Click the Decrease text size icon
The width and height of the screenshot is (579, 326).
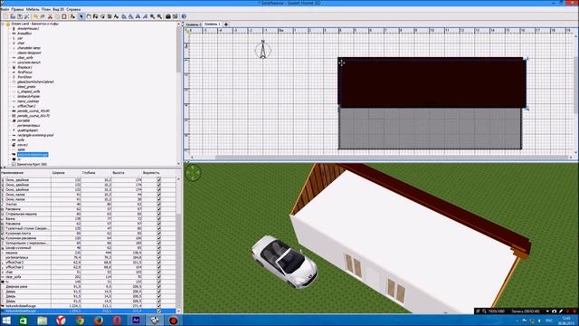[130, 16]
